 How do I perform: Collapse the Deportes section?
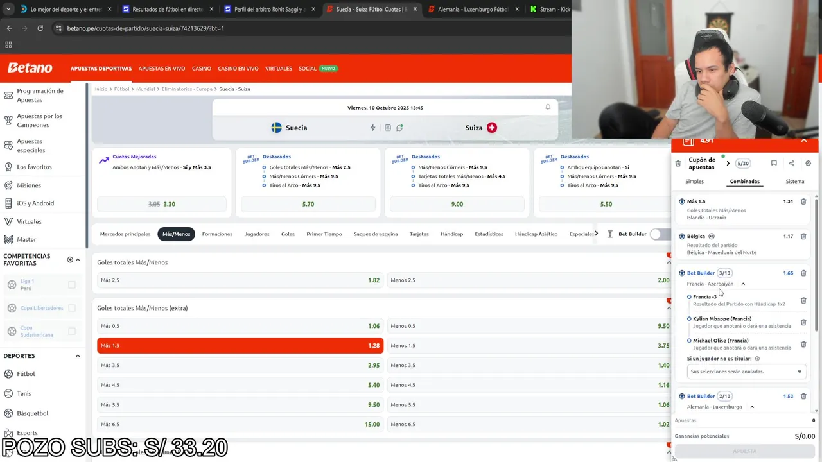pos(78,355)
